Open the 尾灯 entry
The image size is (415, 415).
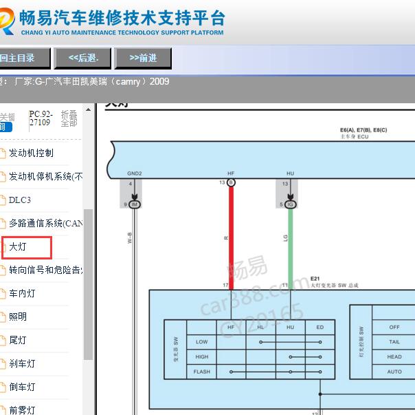click(17, 340)
